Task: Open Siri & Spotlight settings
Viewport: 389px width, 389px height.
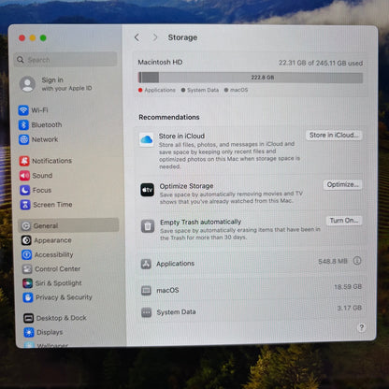Action: click(52, 283)
